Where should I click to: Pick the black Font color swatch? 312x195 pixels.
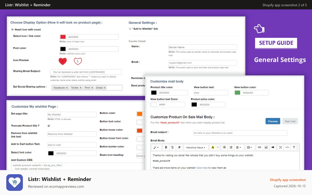(x=63, y=49)
